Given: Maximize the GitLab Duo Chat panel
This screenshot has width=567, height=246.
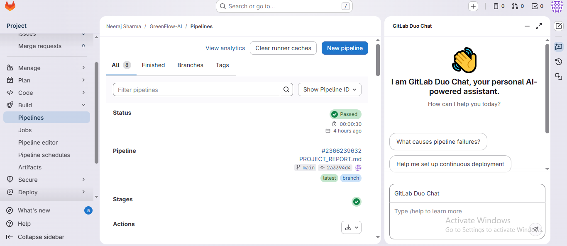Looking at the screenshot, I should pos(539,26).
